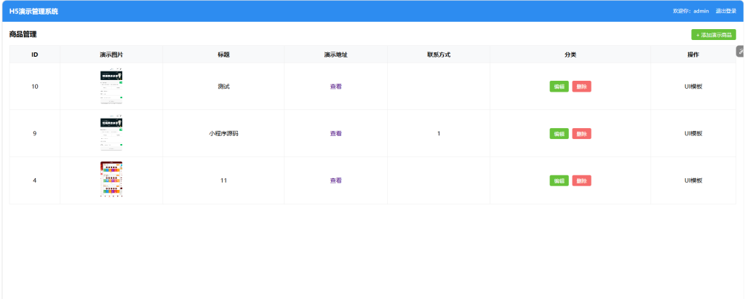Click the 小程序源码 title cell
The height and width of the screenshot is (299, 745).
point(224,134)
